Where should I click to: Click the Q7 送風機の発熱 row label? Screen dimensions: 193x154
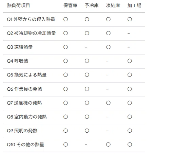coord(24,103)
